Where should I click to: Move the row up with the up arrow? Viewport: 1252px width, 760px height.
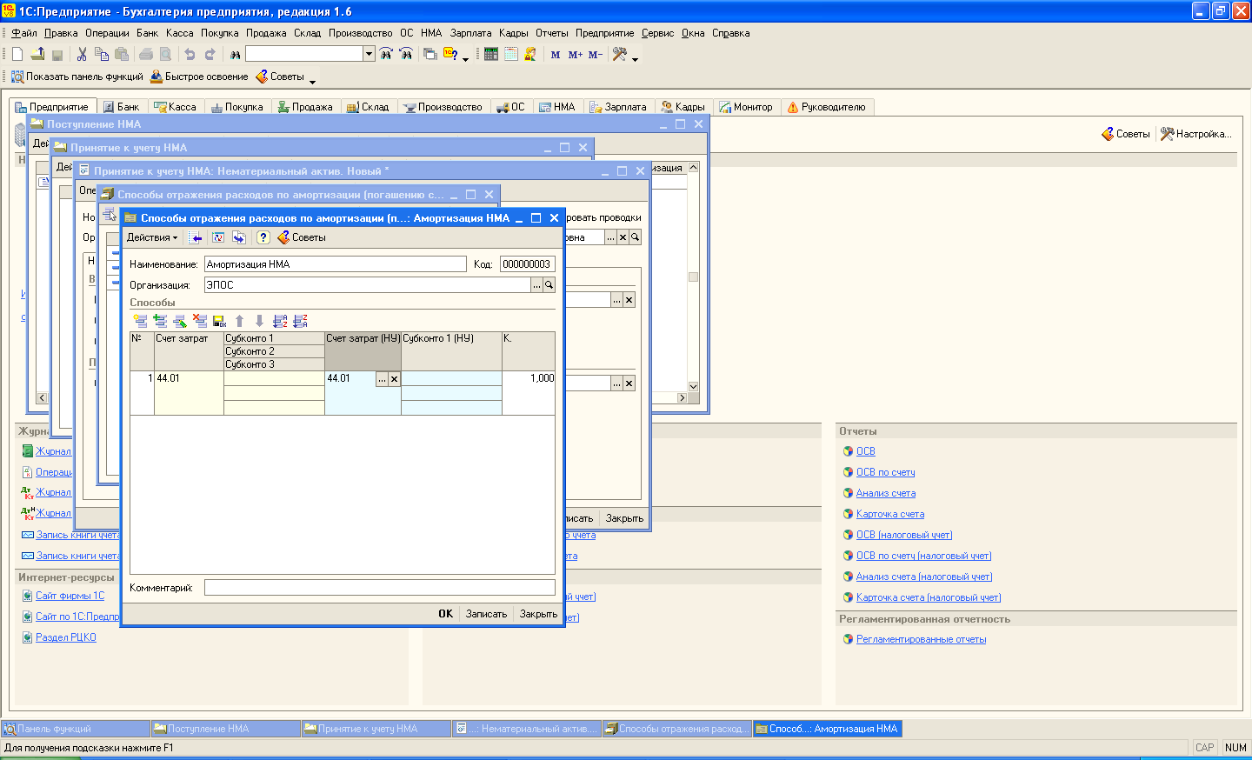click(x=240, y=321)
